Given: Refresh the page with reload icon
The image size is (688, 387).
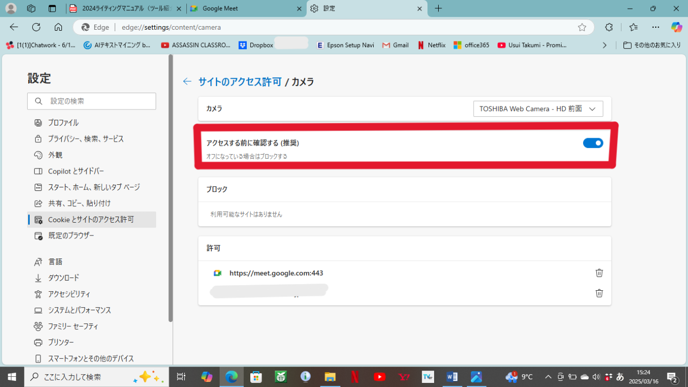Looking at the screenshot, I should [x=36, y=27].
